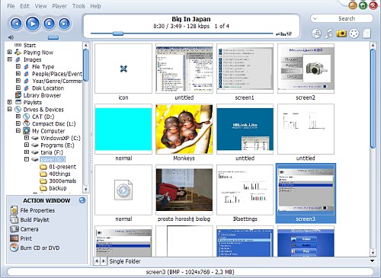Click the document list icon in toolbar
This screenshot has width=381, height=278.
point(367,34)
